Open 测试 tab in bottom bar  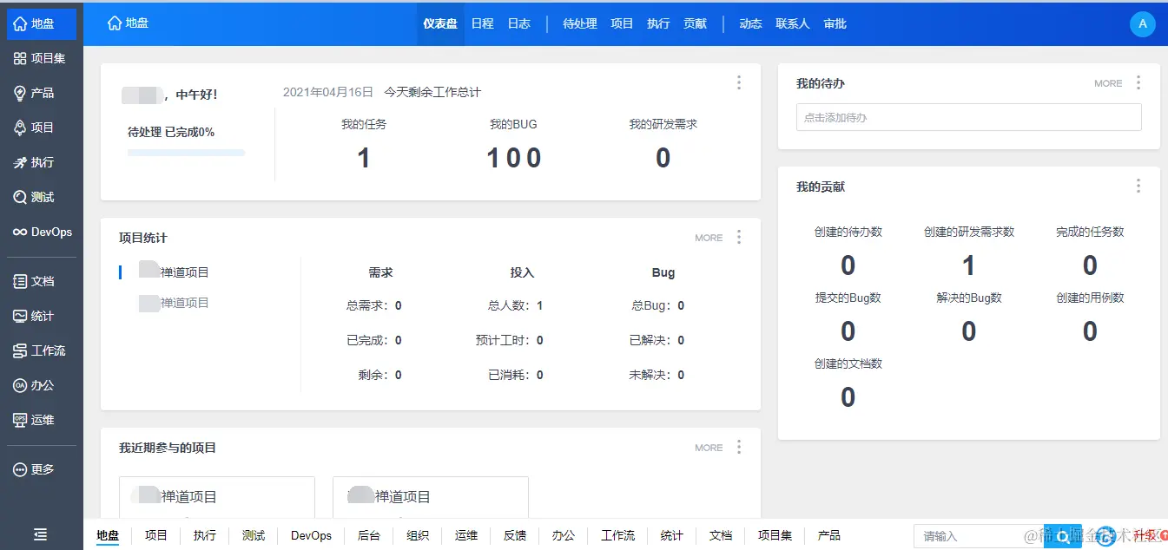pos(254,535)
